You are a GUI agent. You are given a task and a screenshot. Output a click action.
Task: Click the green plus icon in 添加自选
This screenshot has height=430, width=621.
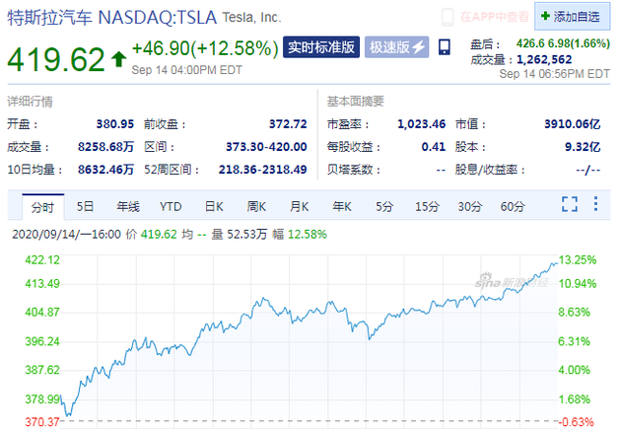click(545, 16)
